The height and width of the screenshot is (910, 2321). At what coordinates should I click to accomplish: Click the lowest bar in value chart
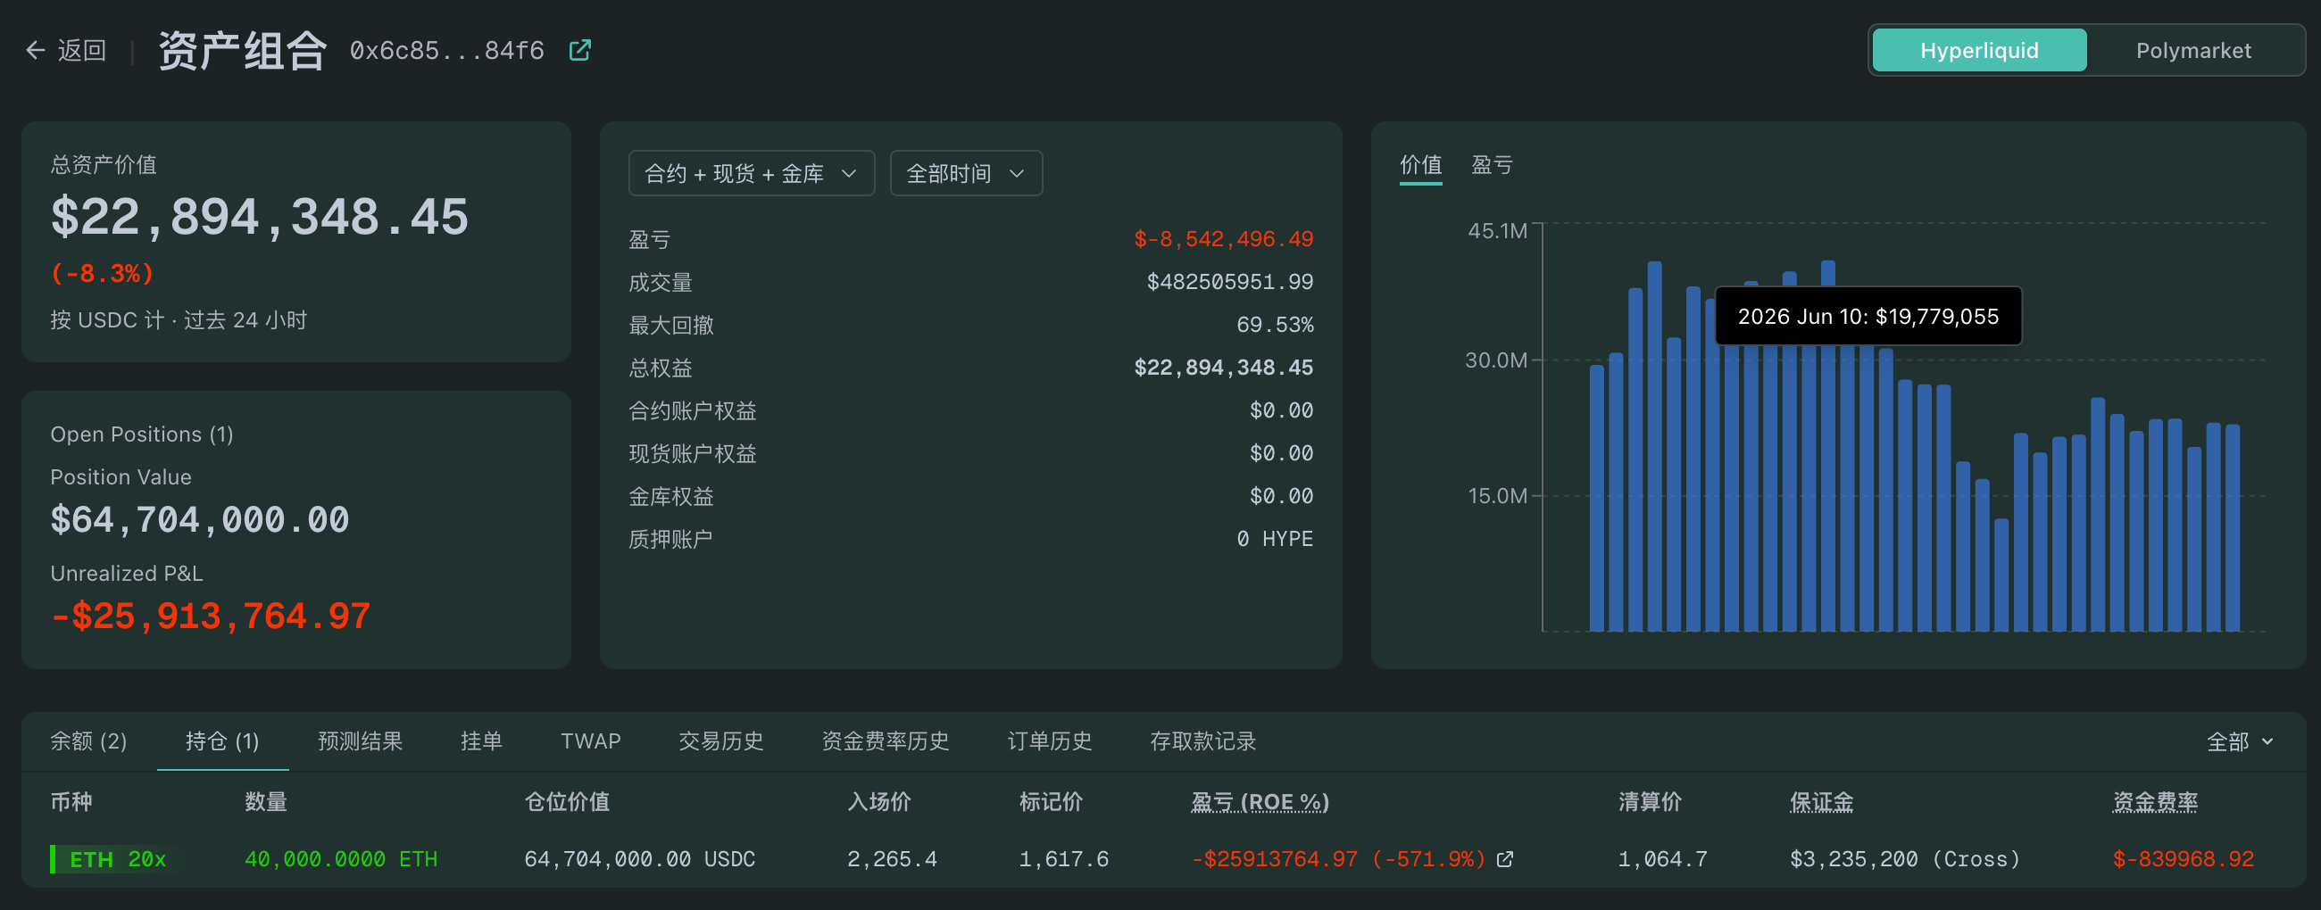[2002, 575]
